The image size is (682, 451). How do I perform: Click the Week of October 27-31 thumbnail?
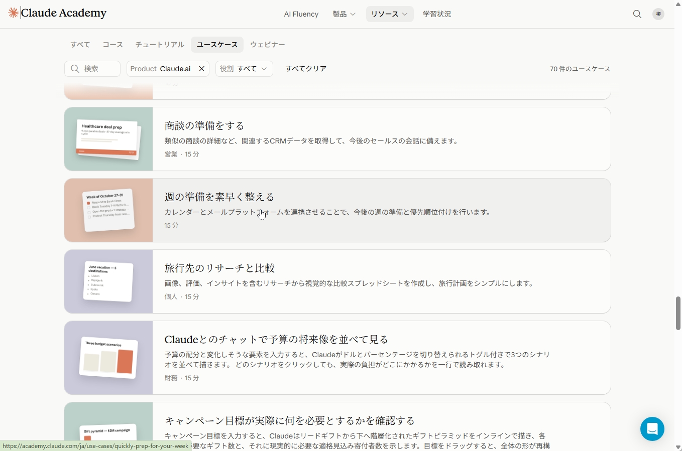(x=108, y=210)
